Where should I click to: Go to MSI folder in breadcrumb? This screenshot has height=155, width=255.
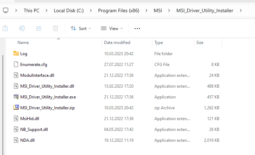pyautogui.click(x=158, y=10)
